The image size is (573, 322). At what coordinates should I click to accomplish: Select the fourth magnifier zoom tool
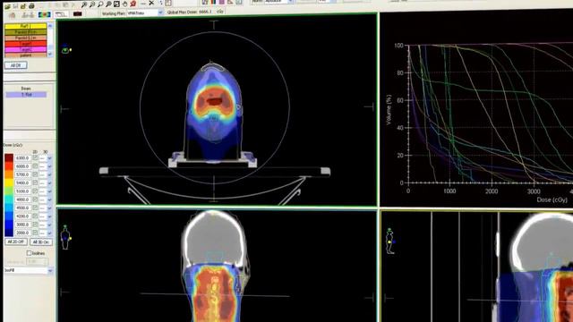[108, 4]
